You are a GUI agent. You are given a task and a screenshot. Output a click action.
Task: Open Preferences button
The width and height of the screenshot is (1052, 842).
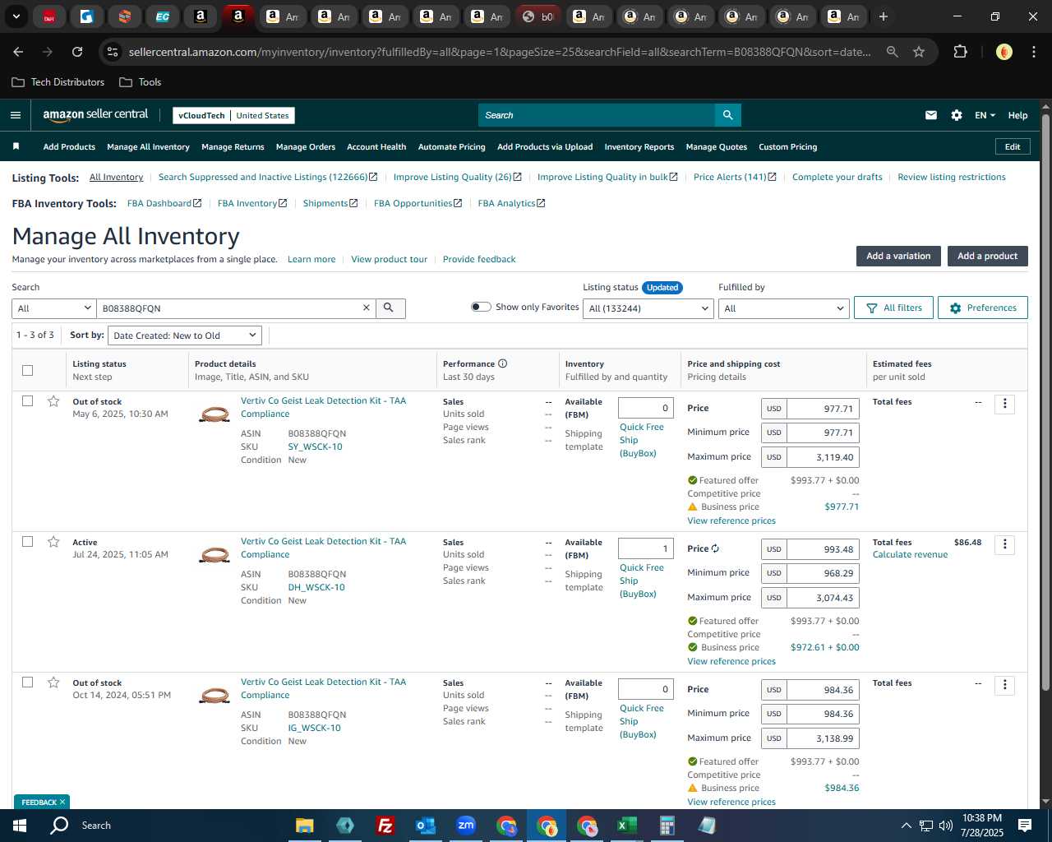(982, 308)
